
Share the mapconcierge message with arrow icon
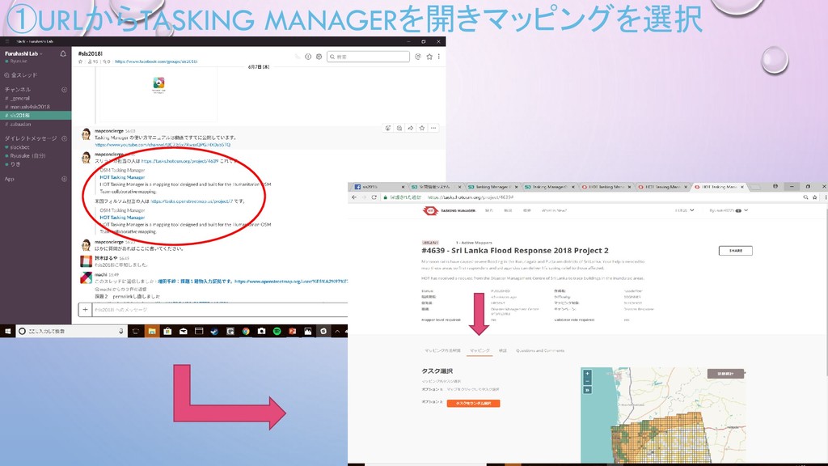pyautogui.click(x=410, y=128)
